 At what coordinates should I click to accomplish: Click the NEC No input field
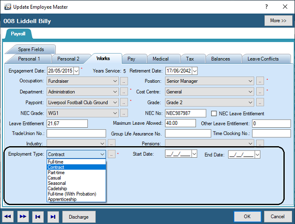click(x=185, y=113)
